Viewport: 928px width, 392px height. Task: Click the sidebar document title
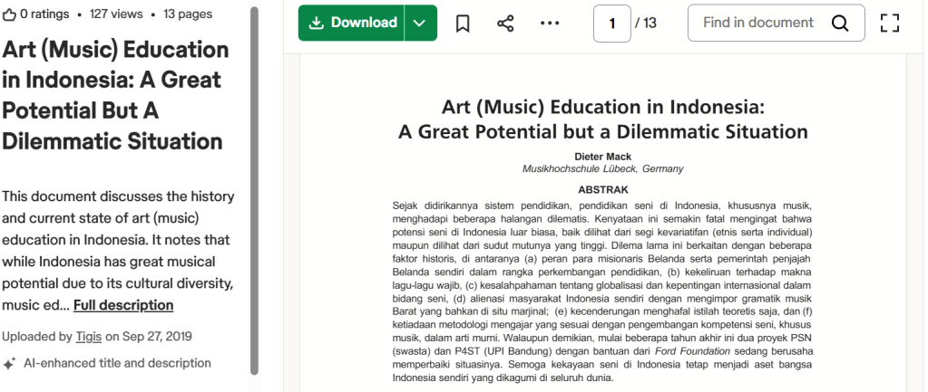point(115,95)
